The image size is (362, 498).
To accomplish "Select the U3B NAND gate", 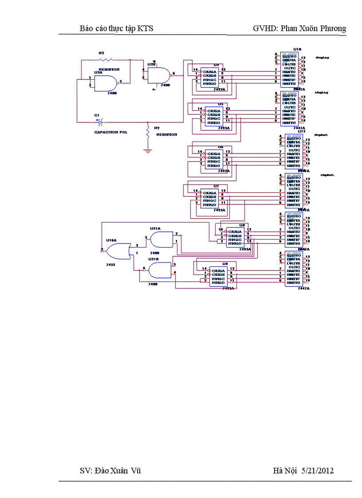I will [x=158, y=75].
